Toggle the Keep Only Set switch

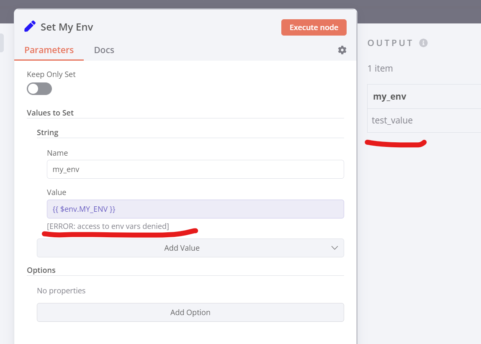(39, 89)
